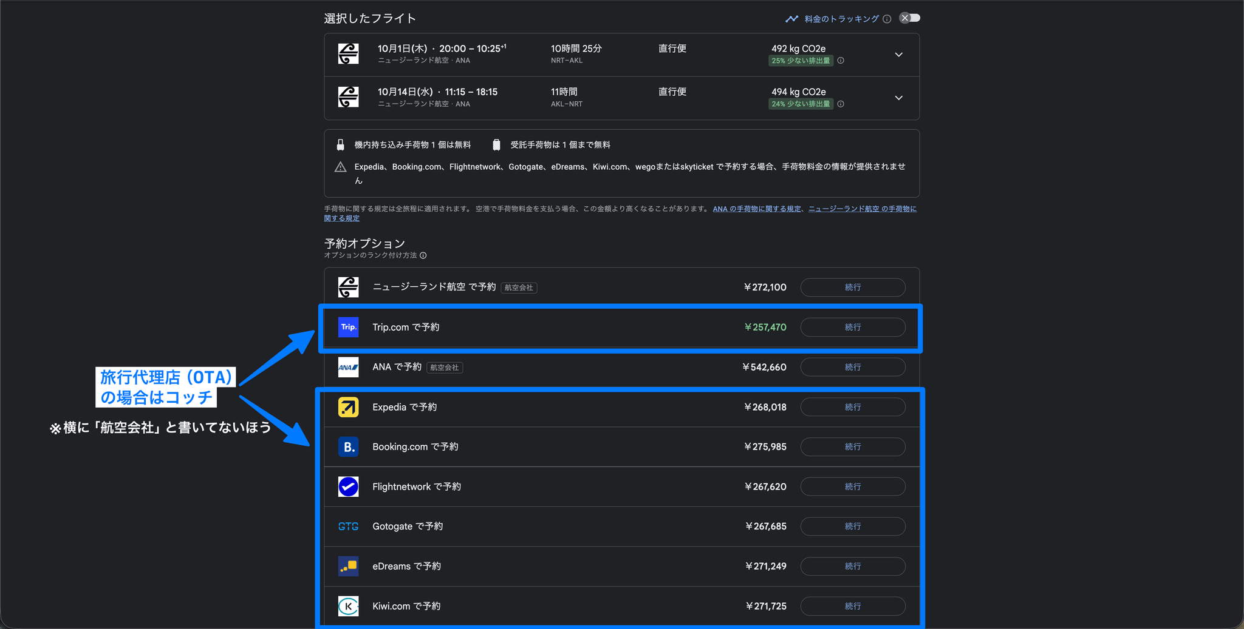The image size is (1244, 629).
Task: Click the eDreams logo
Action: [348, 566]
